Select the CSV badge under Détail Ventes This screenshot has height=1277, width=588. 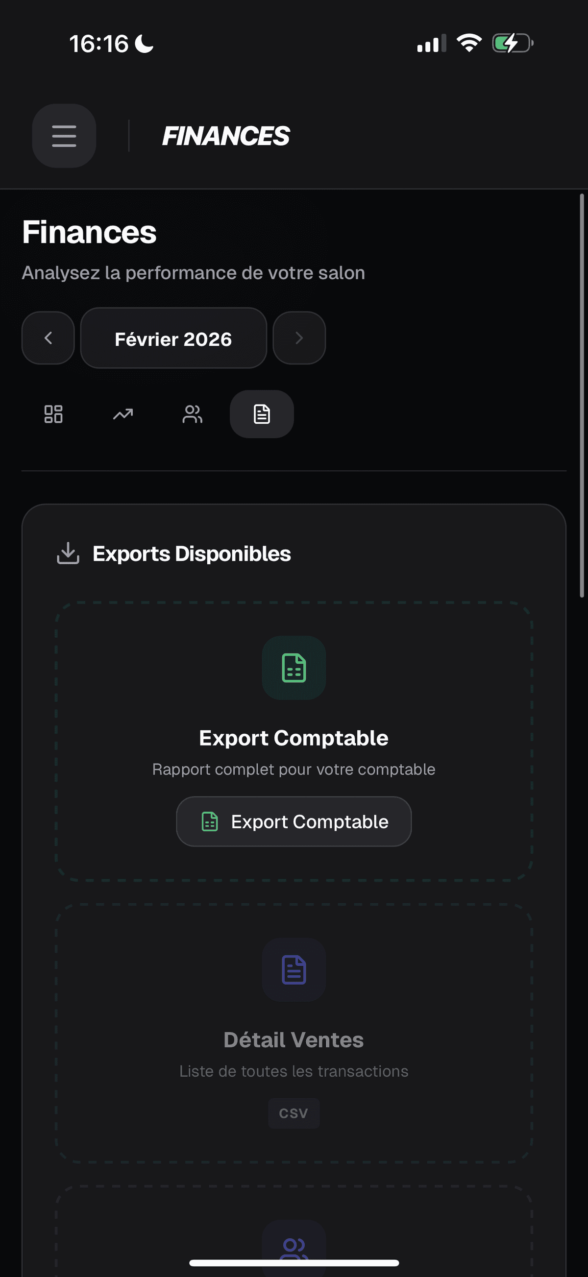294,1113
